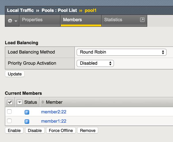
Task: Select the Members tab
Action: coord(72,20)
